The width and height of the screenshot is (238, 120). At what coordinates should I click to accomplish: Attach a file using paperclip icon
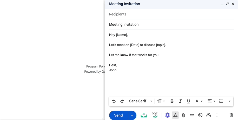[x=183, y=115]
